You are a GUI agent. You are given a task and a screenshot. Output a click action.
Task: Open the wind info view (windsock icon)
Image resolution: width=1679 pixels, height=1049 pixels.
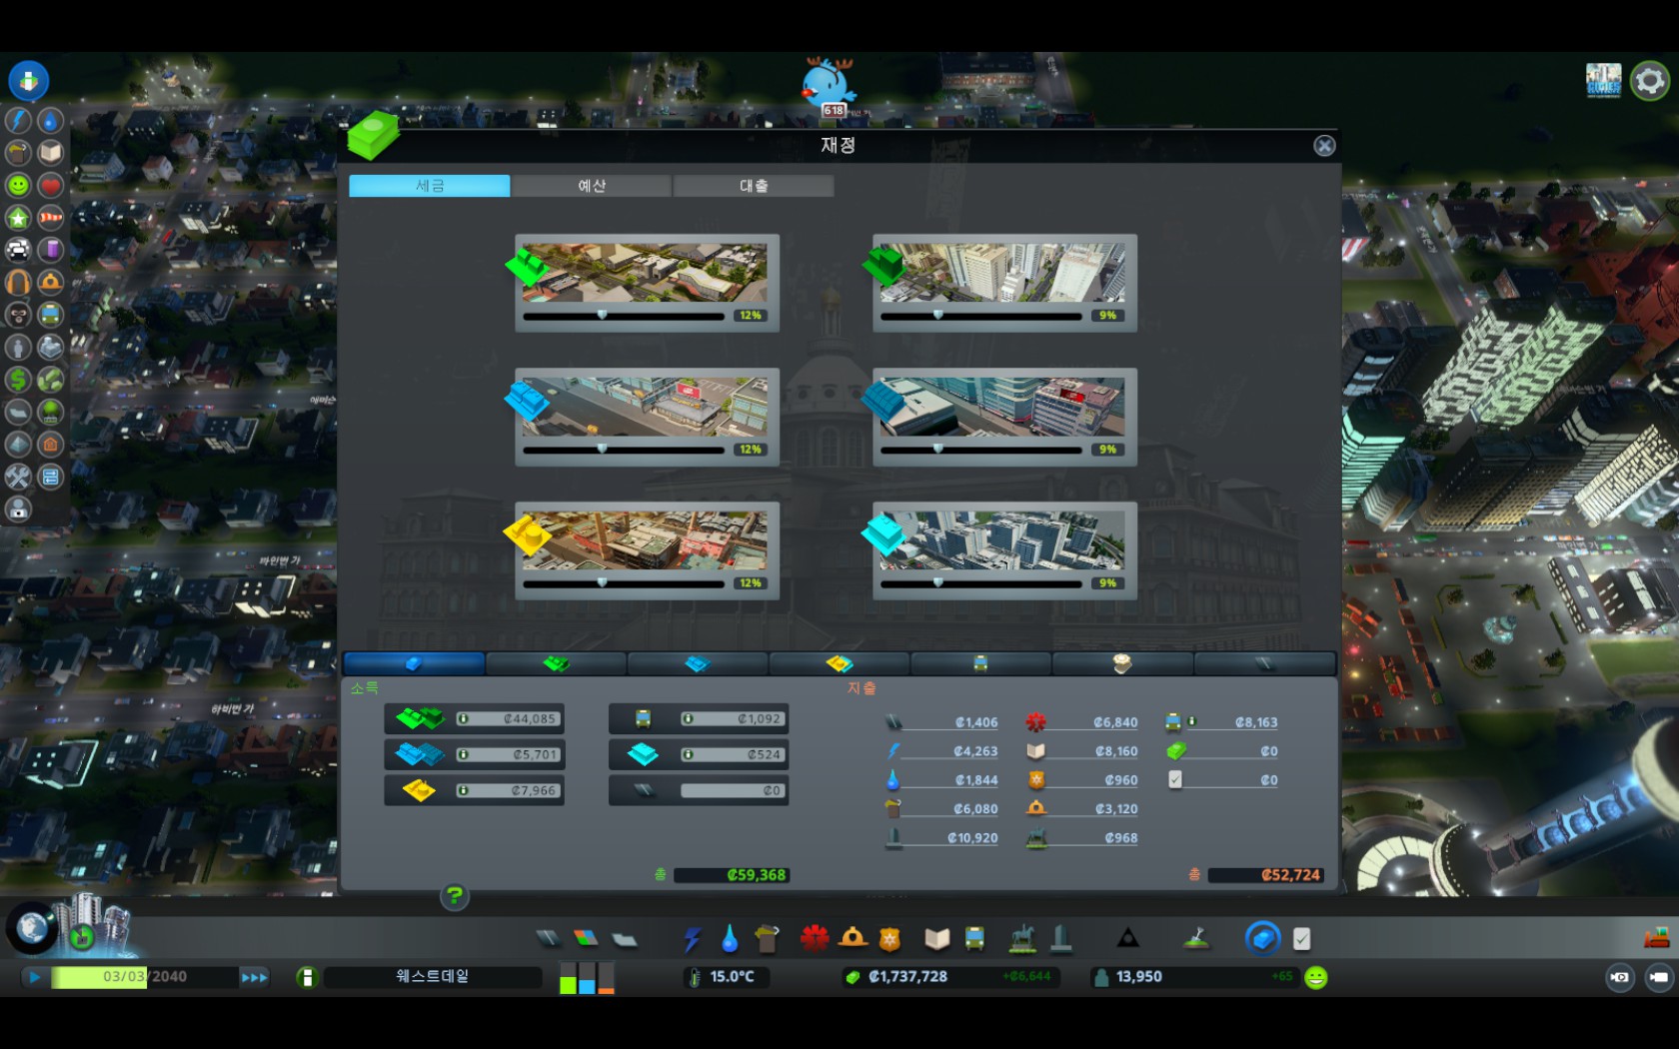coord(51,218)
